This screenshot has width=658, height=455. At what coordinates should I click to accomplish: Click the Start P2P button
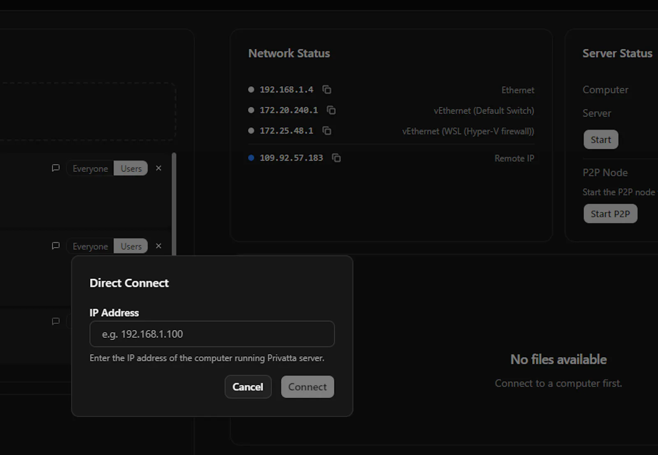tap(610, 214)
